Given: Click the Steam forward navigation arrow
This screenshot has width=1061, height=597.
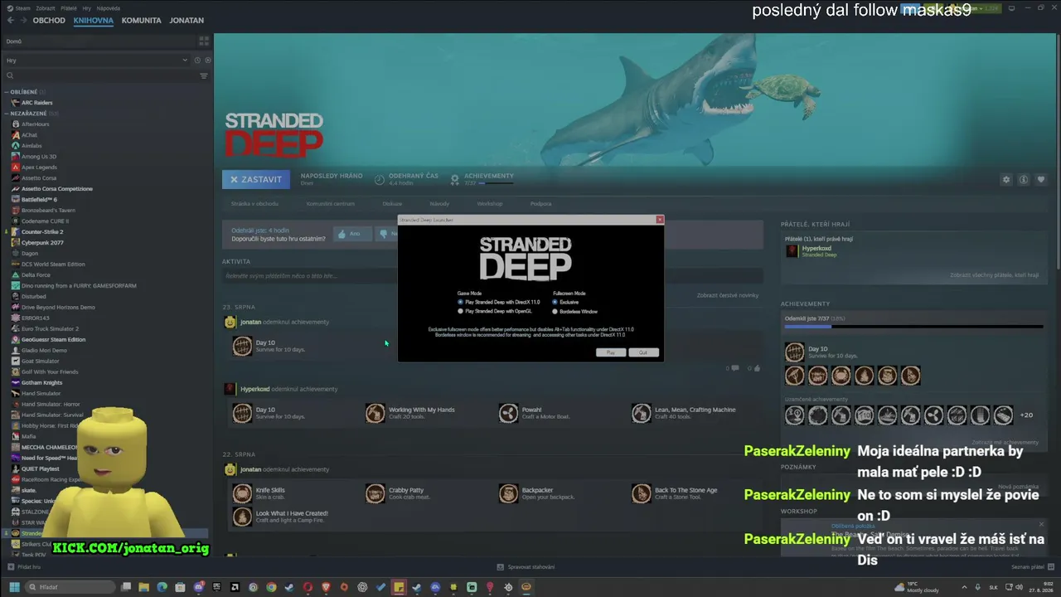Looking at the screenshot, I should (22, 20).
